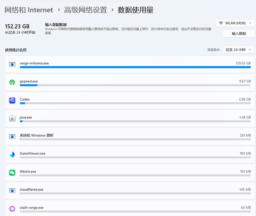
Task: Click the clash-verge.exe cat icon
Action: click(12, 209)
